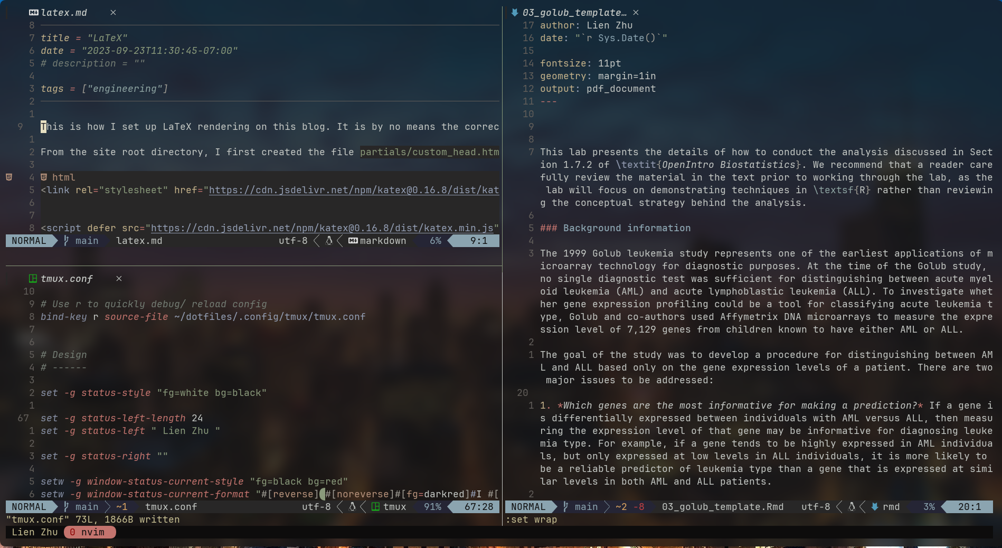
Task: Click the Lien Zhu session name in tmux bar
Action: click(x=34, y=532)
